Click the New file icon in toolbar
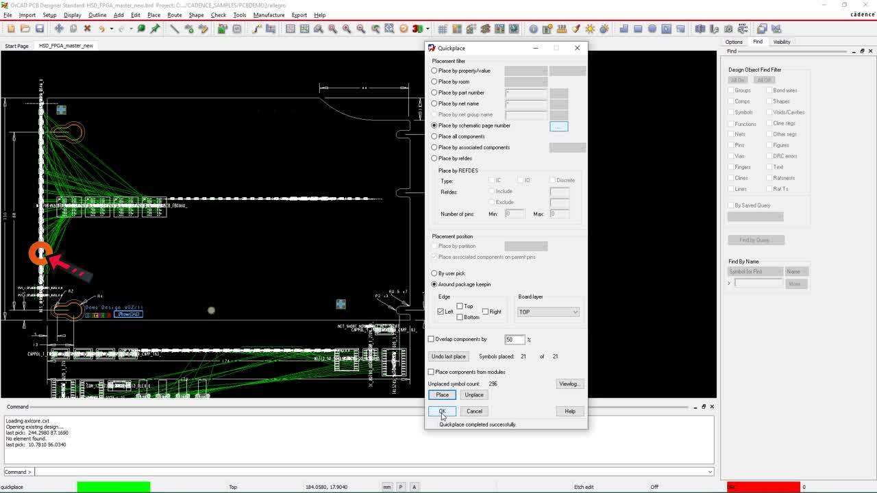Screen dimensions: 877x493 pyautogui.click(x=11, y=29)
